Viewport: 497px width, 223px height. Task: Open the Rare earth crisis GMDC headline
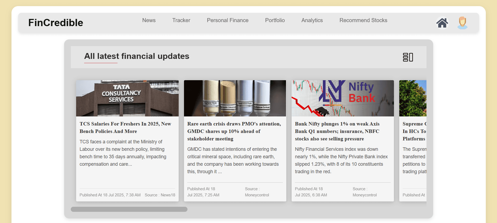[x=234, y=131]
